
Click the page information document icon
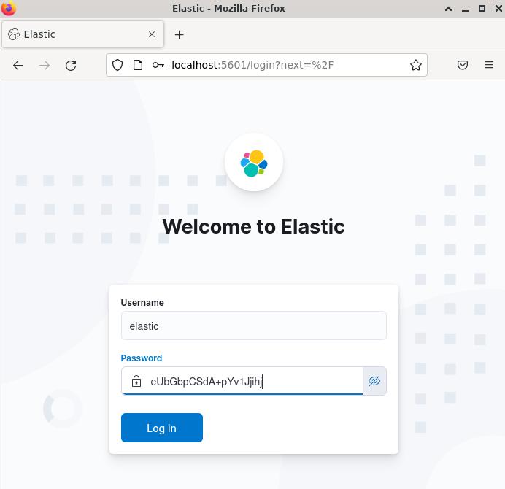138,65
